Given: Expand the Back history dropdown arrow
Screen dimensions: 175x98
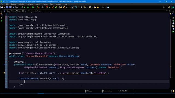Looking at the screenshot, I should pos(100,7).
